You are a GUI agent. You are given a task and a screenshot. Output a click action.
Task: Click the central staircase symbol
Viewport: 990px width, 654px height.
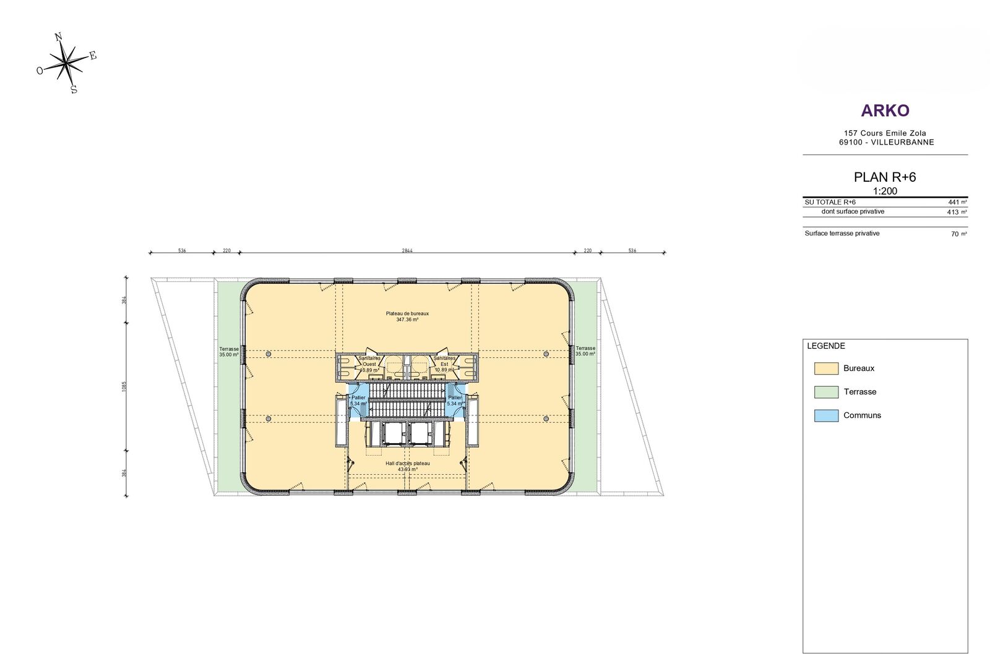tap(407, 399)
